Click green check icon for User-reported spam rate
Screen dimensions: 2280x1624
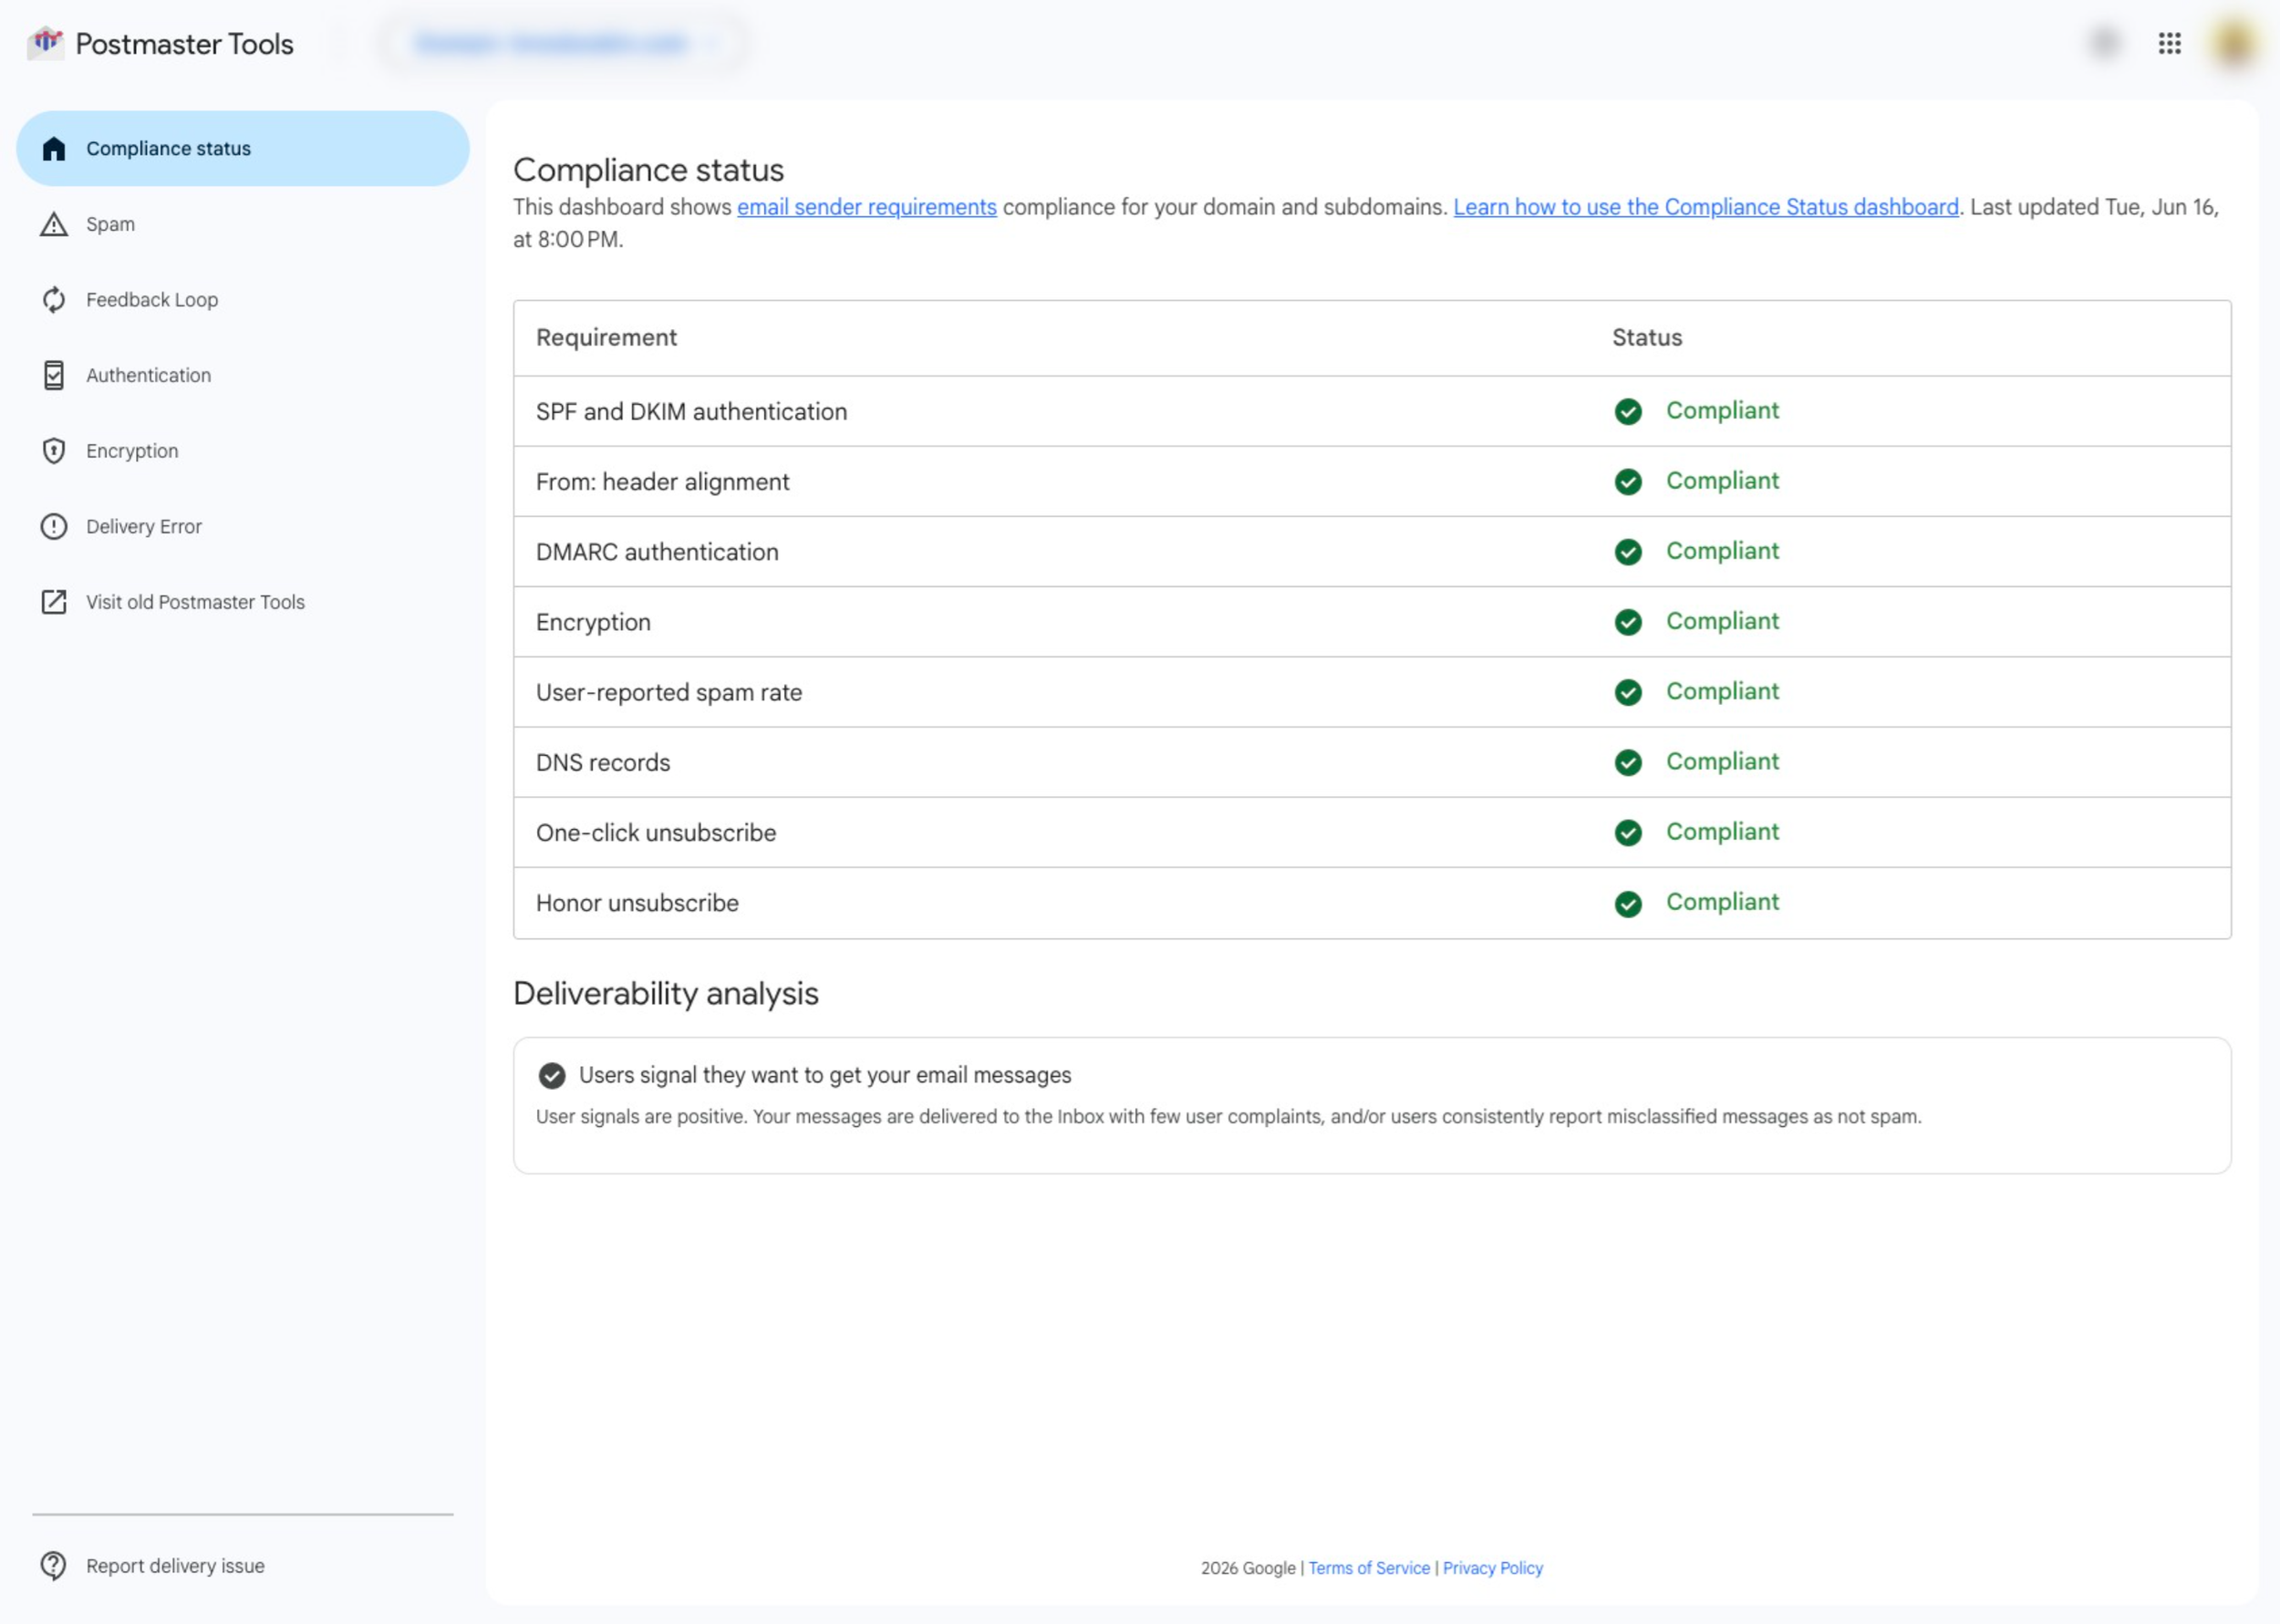(x=1628, y=692)
